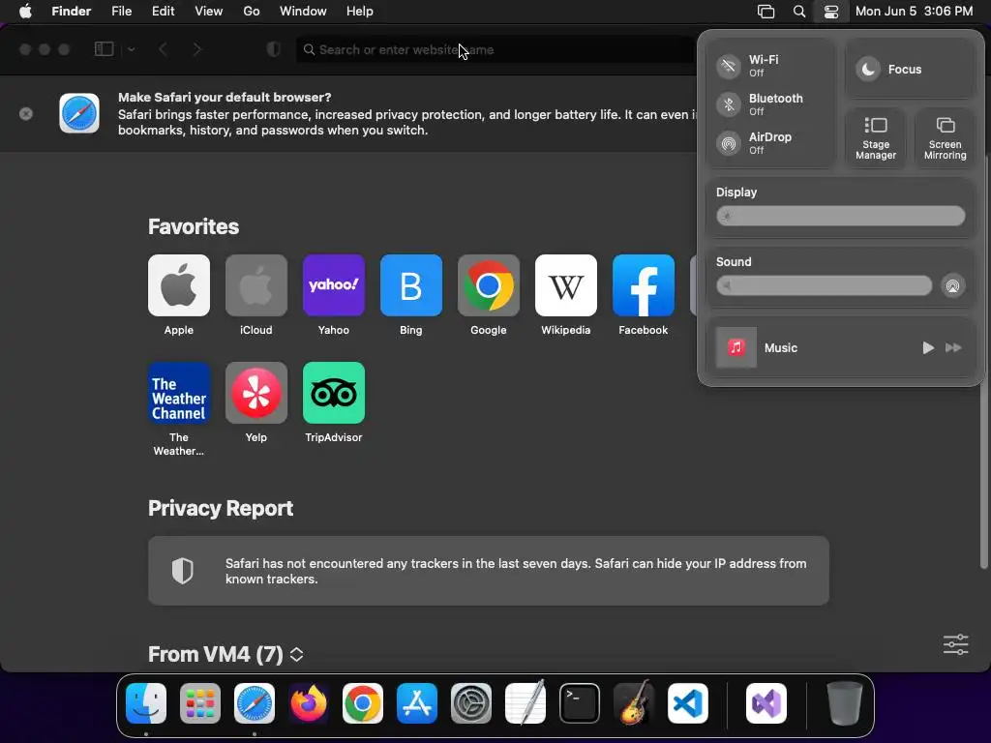Open the Bing favorite
Screen dimensions: 991x743
[410, 285]
